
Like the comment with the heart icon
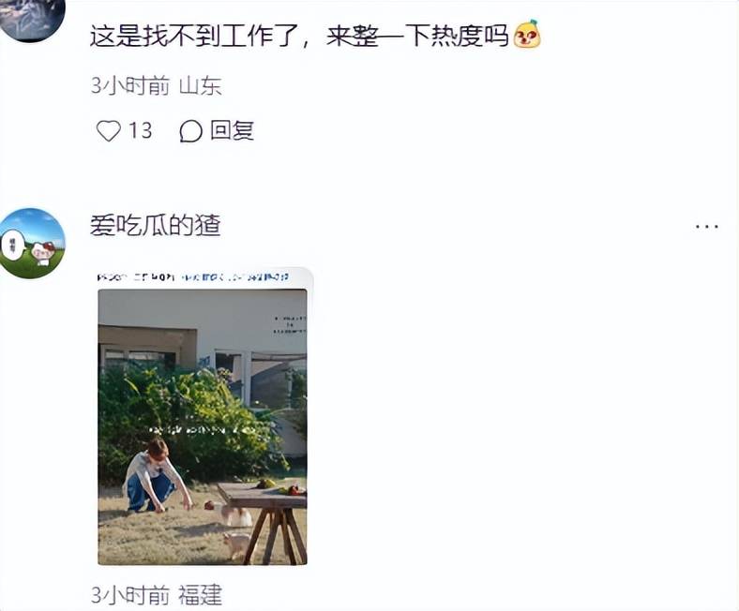tap(109, 130)
